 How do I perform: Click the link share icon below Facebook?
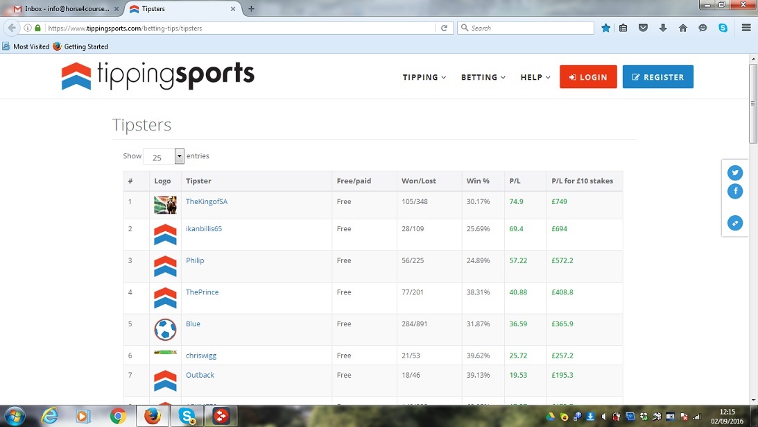735,223
